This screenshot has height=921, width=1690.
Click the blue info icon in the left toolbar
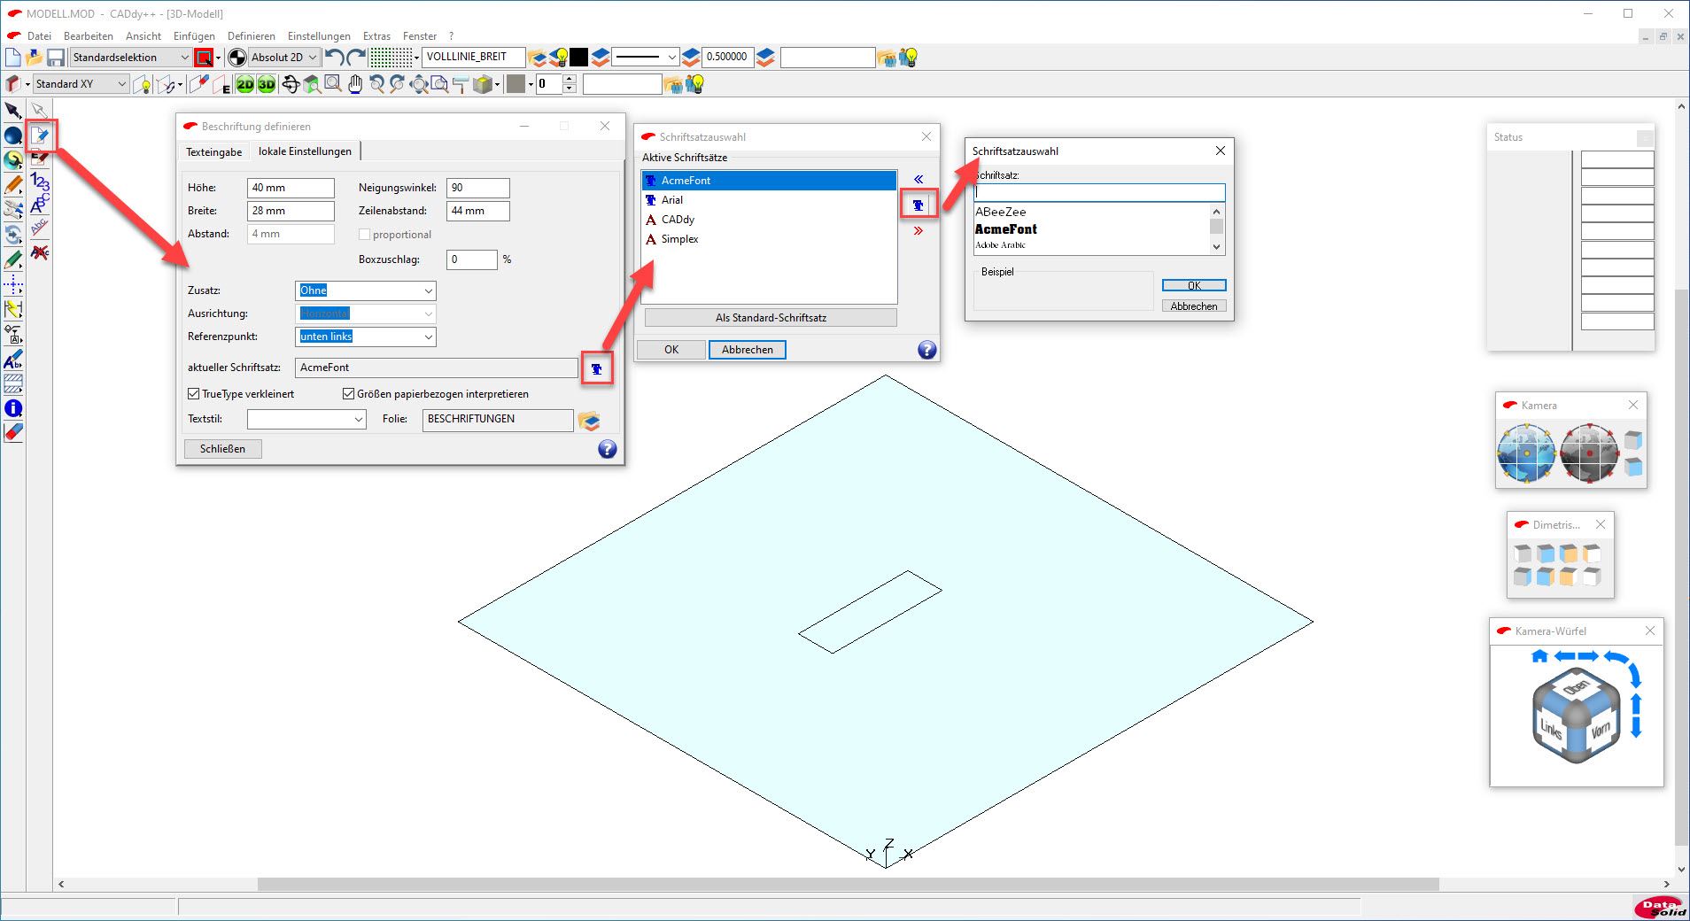point(12,408)
